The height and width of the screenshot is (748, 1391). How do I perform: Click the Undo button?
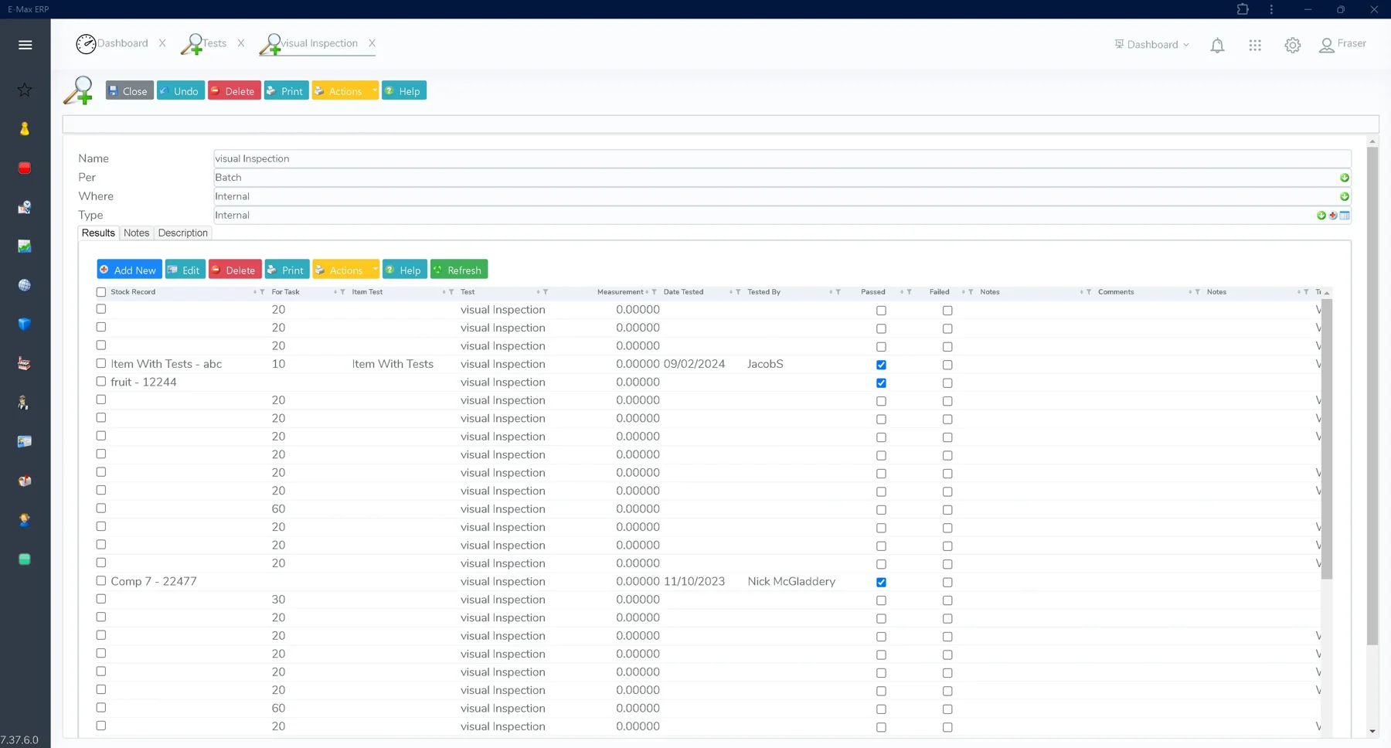(x=181, y=90)
